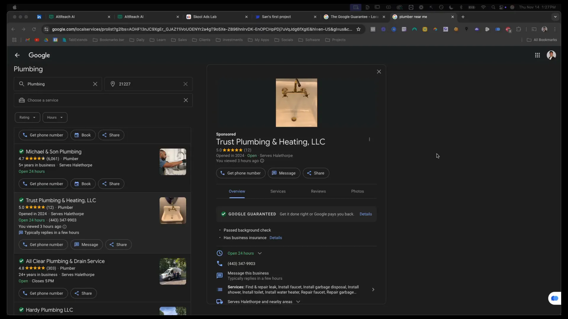Close the Trust Plumbing details panel
The image size is (568, 319).
pos(379,72)
